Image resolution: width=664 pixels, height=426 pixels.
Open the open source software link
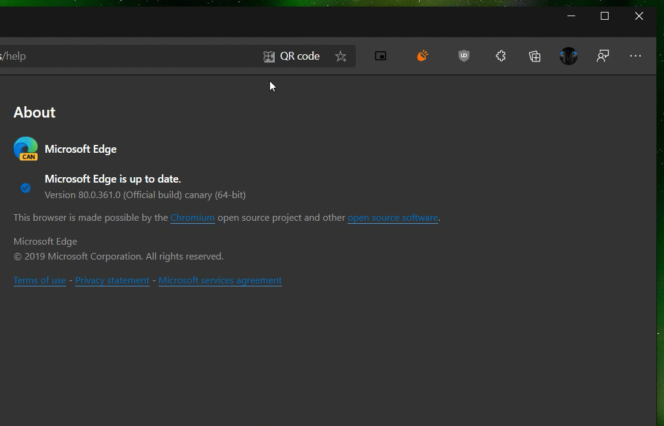coord(393,218)
